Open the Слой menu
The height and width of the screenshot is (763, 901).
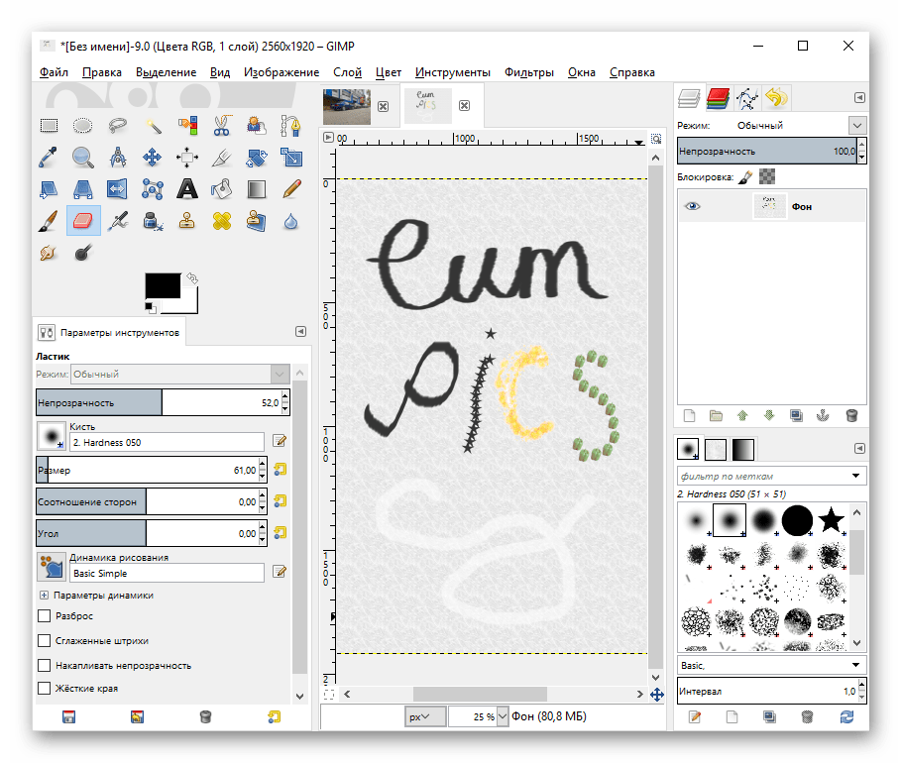(x=347, y=72)
